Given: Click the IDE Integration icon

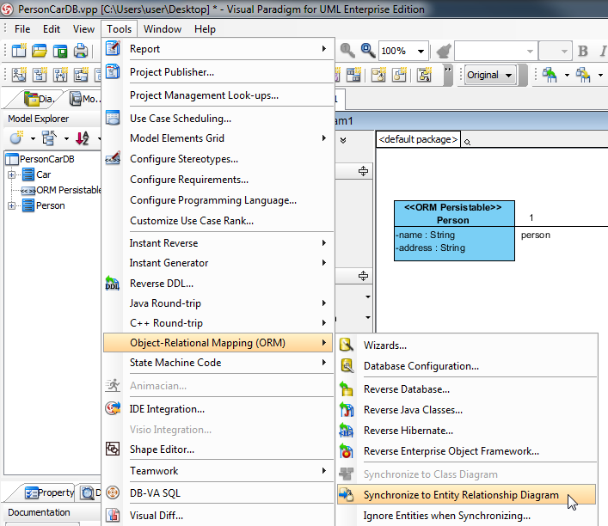Looking at the screenshot, I should (113, 408).
